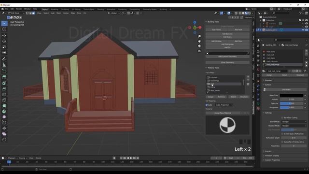The width and height of the screenshot is (309, 174).
Task: Open the Shadow Mode dropdown
Action: 294,126
